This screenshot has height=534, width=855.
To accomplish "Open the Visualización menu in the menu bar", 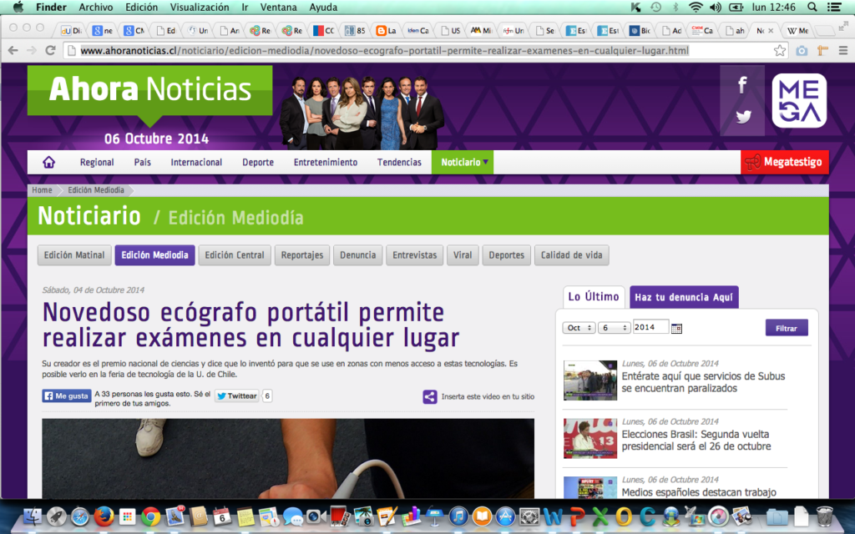I will pyautogui.click(x=200, y=7).
